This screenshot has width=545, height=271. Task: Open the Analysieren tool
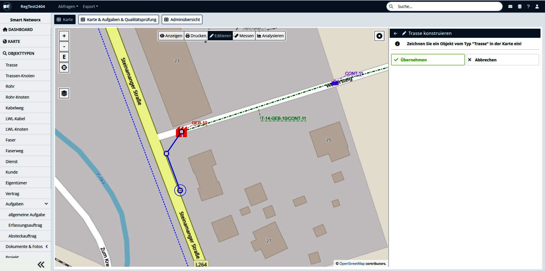point(270,36)
